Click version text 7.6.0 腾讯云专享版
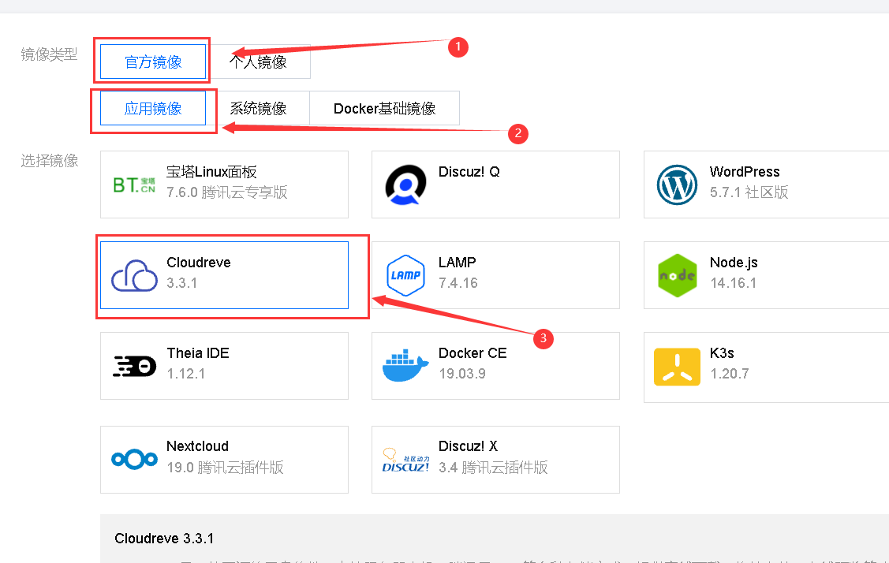Image resolution: width=889 pixels, height=563 pixels. point(227,192)
